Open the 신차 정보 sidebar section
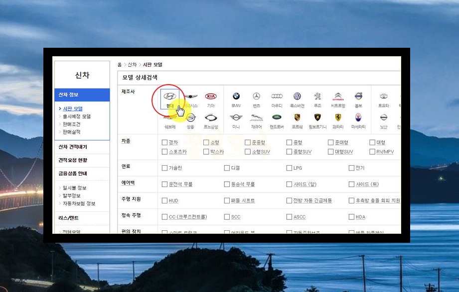The image size is (459, 292). point(82,95)
